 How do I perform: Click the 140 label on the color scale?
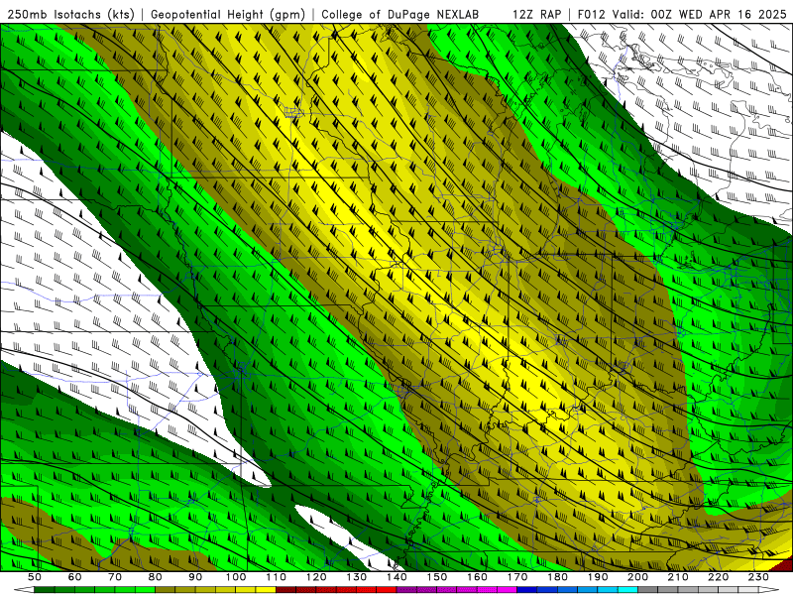pyautogui.click(x=397, y=577)
